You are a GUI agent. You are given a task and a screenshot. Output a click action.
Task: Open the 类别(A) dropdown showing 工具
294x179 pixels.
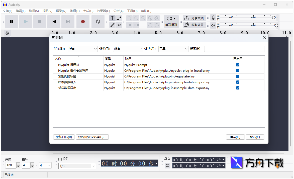tap(173, 49)
